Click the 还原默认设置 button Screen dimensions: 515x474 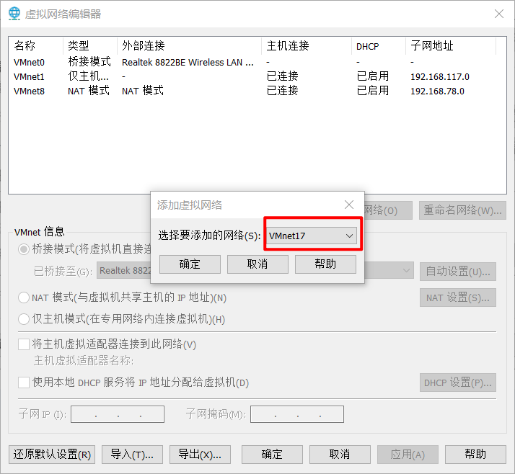tap(53, 455)
